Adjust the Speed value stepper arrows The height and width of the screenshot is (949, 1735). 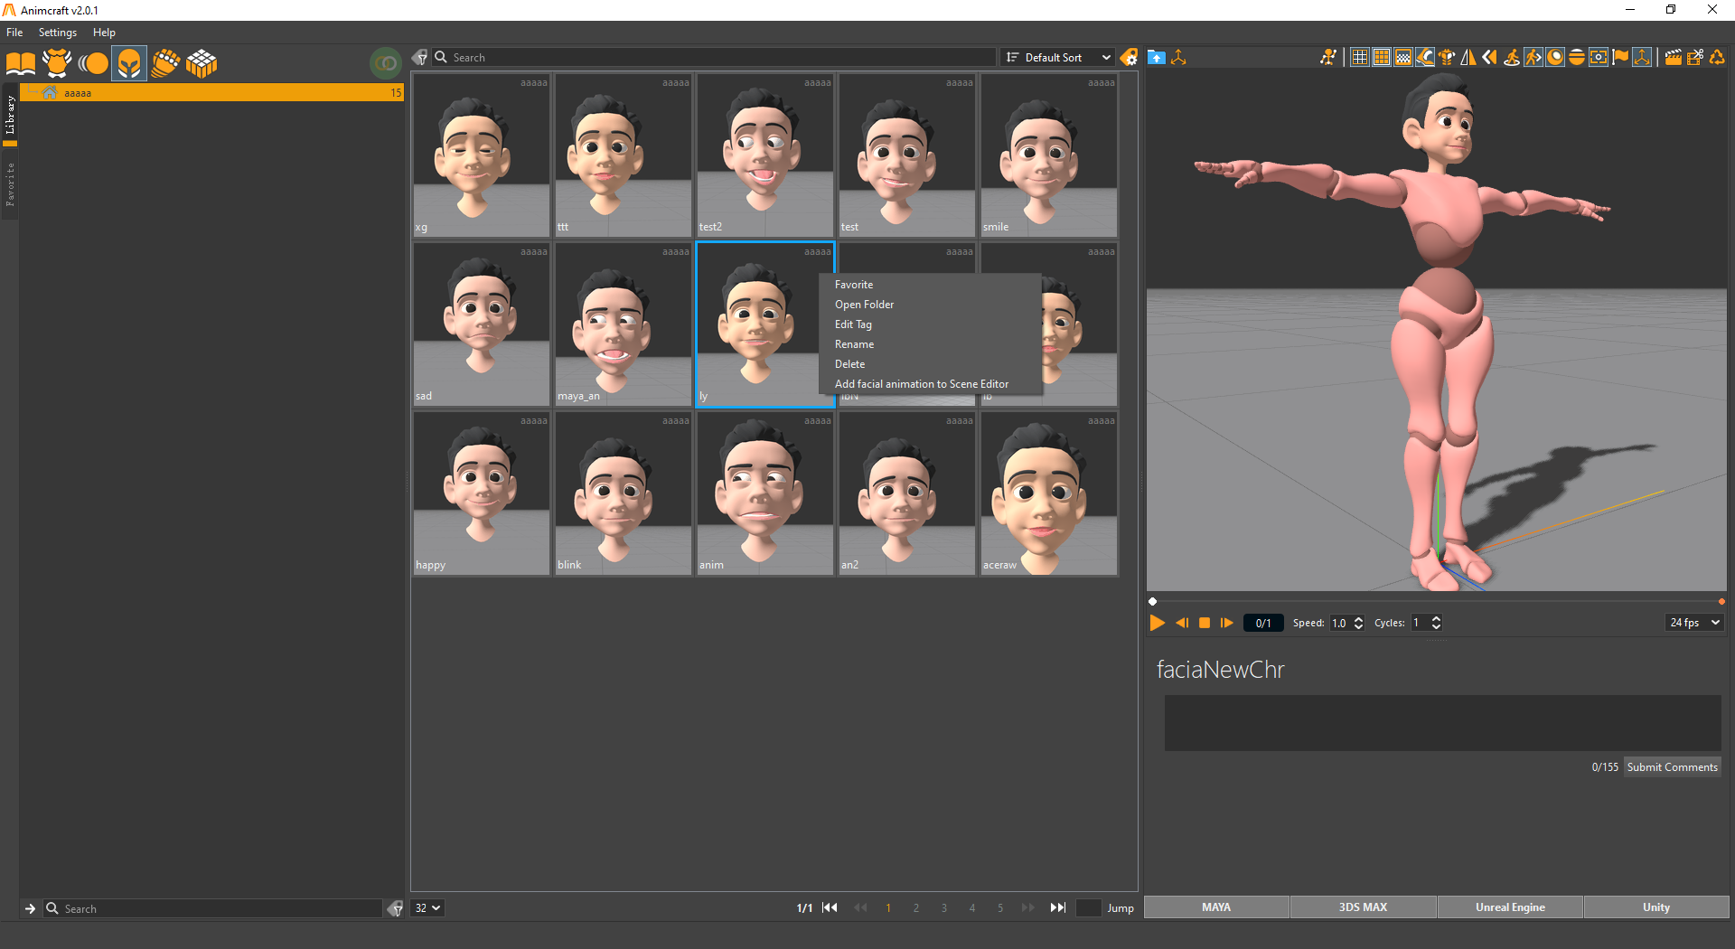(x=1358, y=623)
